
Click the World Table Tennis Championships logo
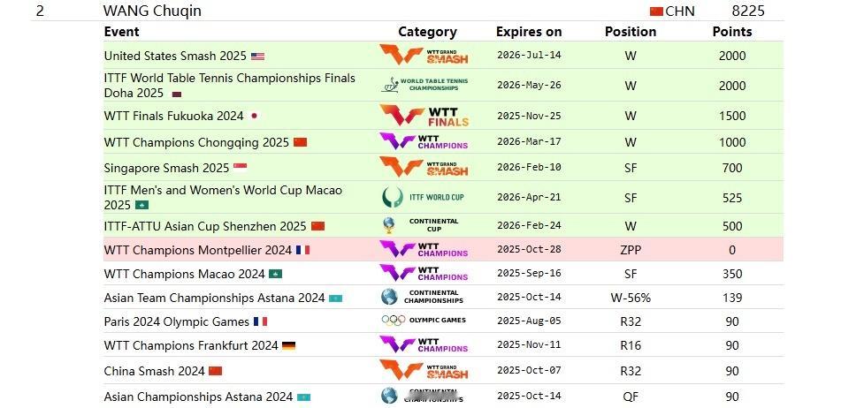(424, 85)
